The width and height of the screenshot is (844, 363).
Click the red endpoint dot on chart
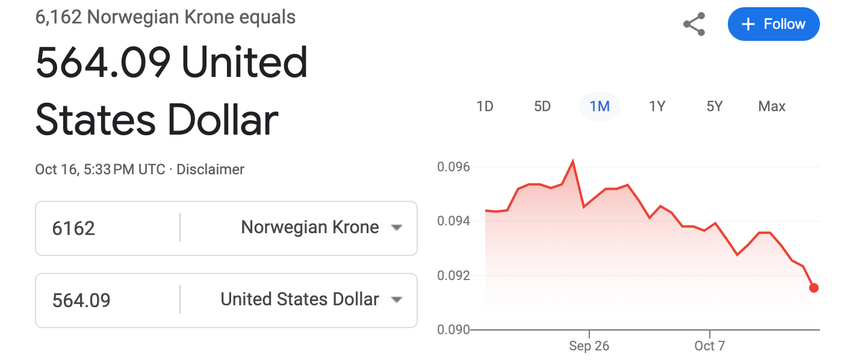pos(814,288)
